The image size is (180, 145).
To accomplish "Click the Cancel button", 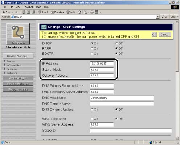I will (x=165, y=35).
